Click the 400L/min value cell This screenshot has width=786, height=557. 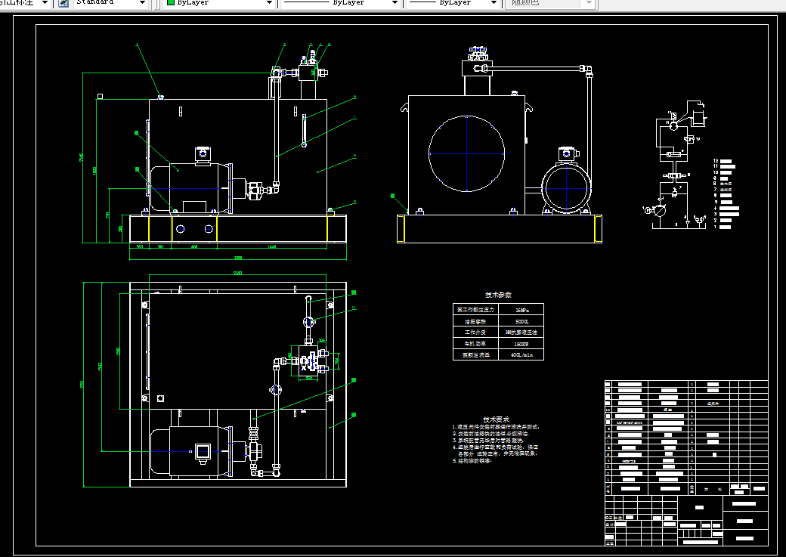(x=521, y=354)
